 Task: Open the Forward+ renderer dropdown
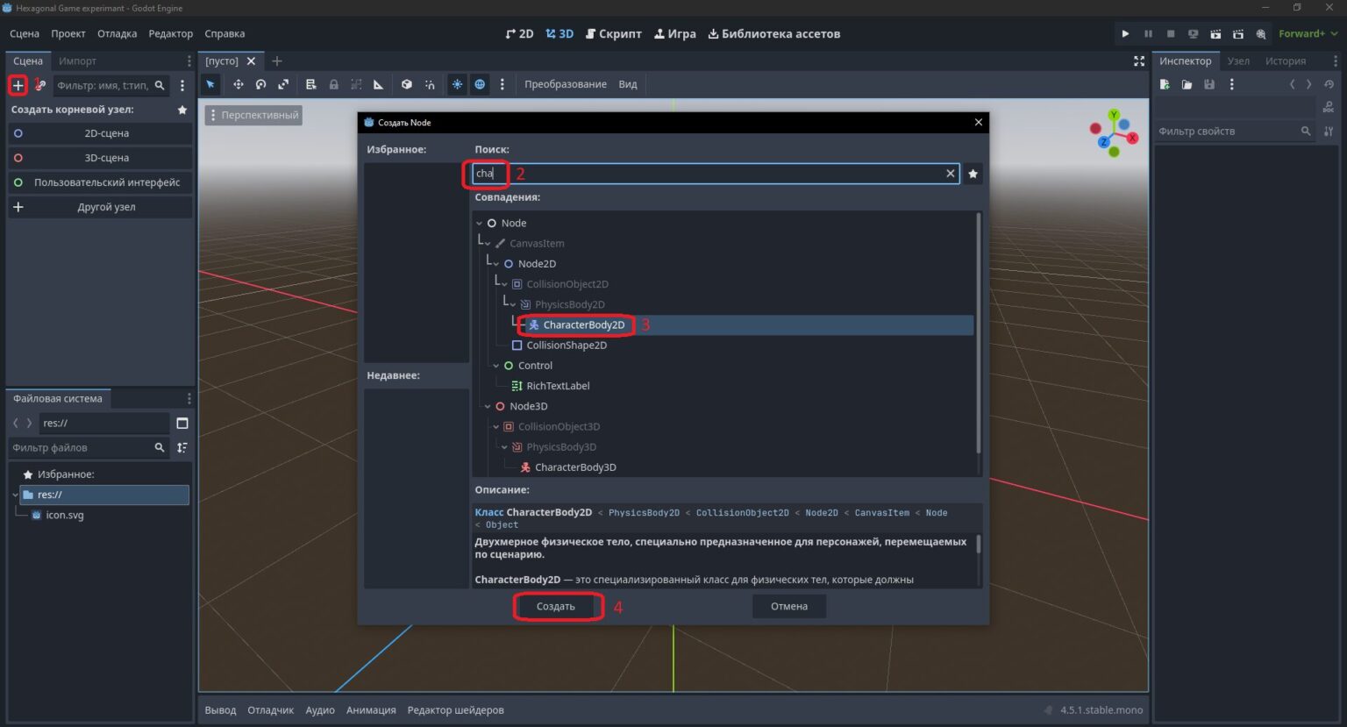tap(1308, 33)
